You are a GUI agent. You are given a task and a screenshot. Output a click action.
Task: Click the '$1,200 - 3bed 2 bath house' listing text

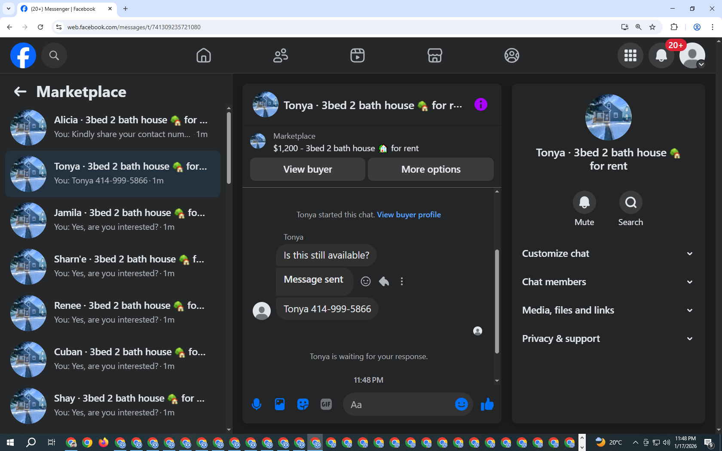[346, 148]
